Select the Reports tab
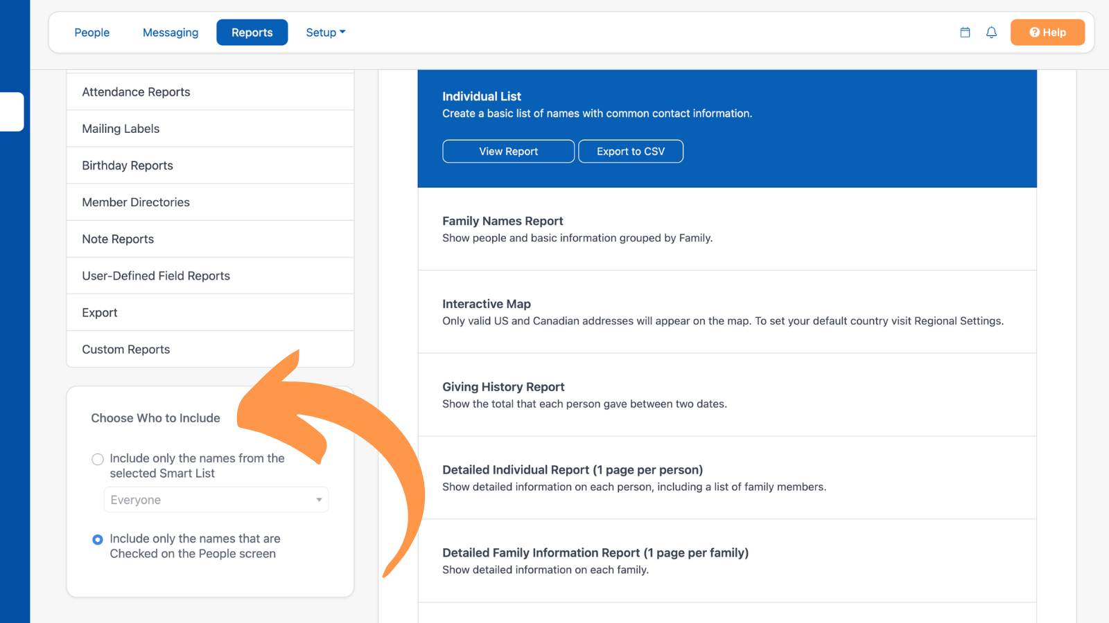Viewport: 1109px width, 623px height. (252, 33)
